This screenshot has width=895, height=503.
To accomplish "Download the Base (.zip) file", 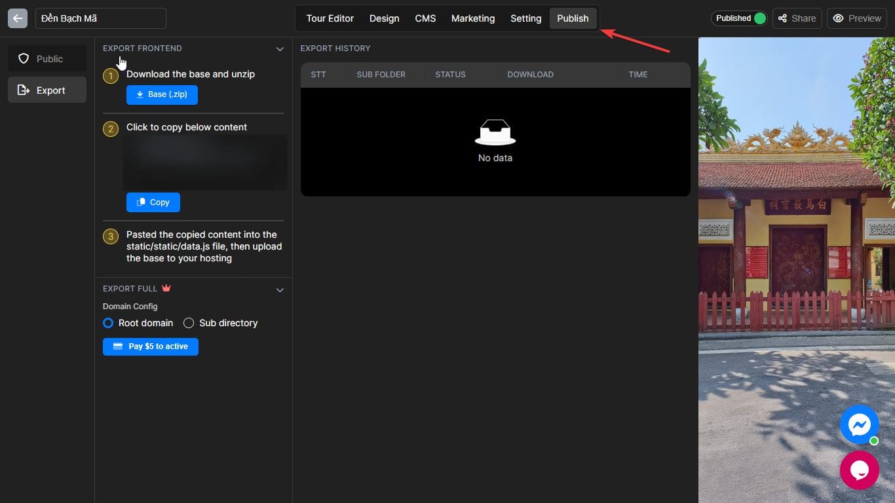I will (162, 94).
